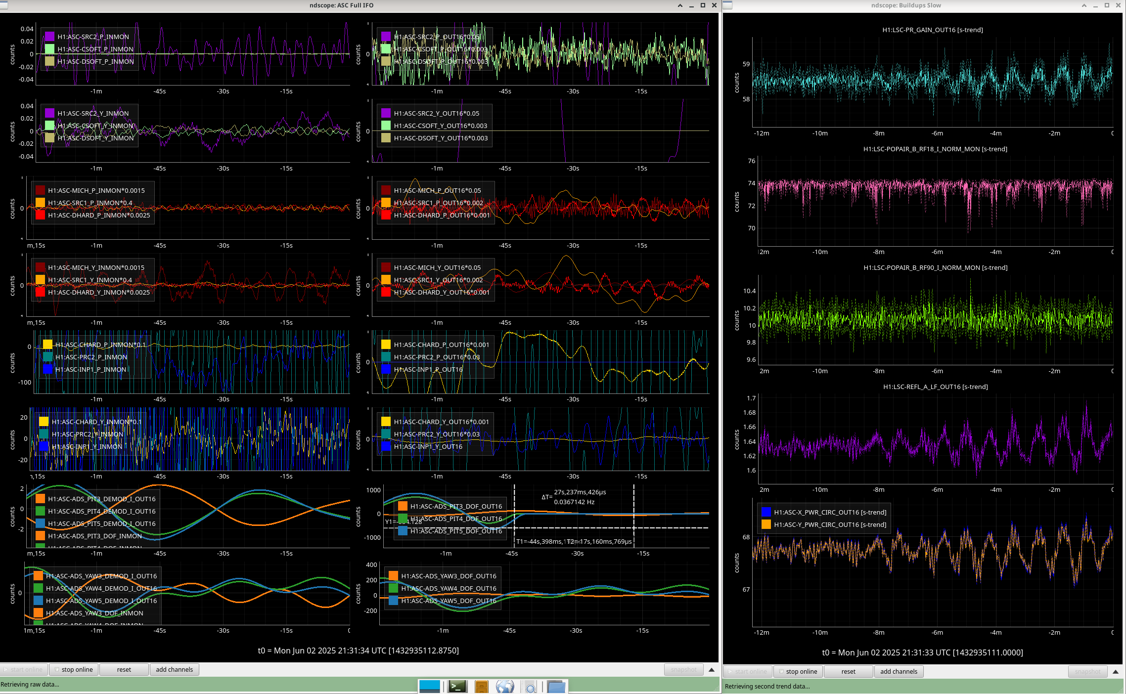Click start online in ASC Full IFO
This screenshot has width=1126, height=694.
[x=24, y=670]
